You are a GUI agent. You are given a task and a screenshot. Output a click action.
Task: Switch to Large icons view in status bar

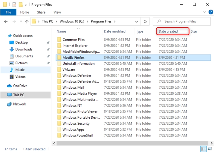click(x=210, y=149)
